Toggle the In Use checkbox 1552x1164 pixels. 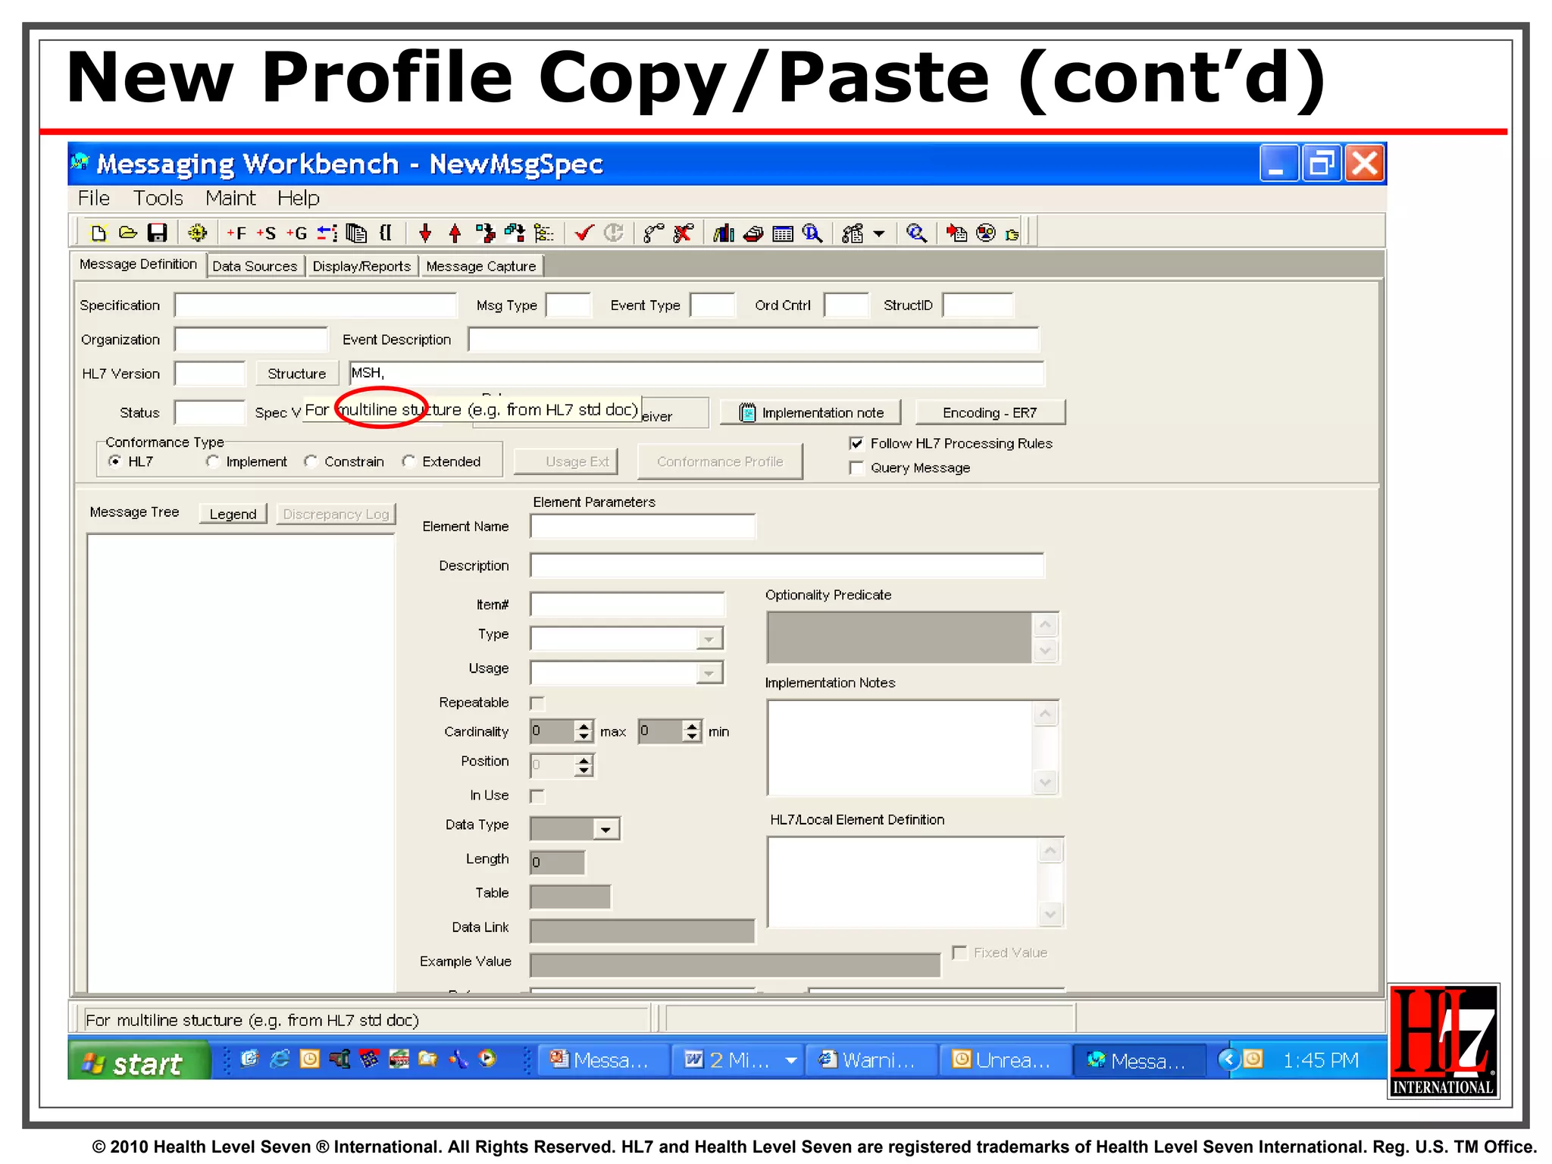(x=537, y=796)
